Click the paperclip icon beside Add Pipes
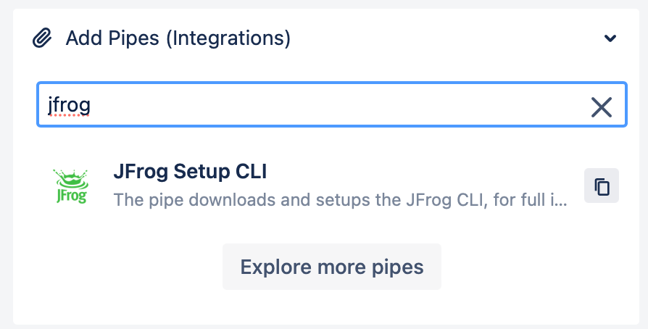 click(x=42, y=38)
